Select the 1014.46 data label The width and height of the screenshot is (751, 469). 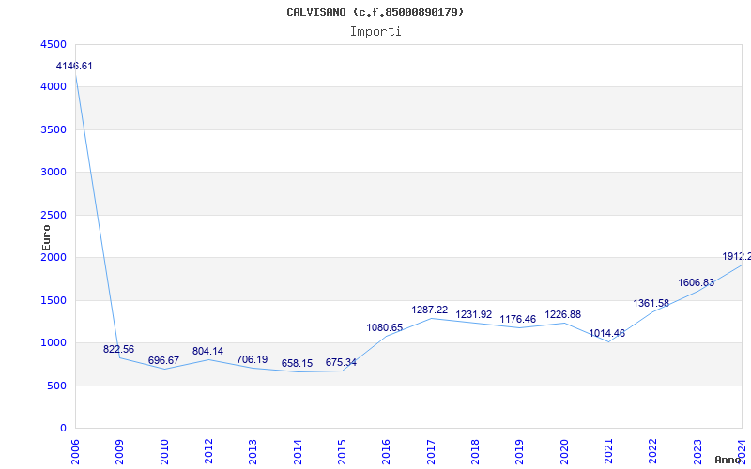(606, 334)
